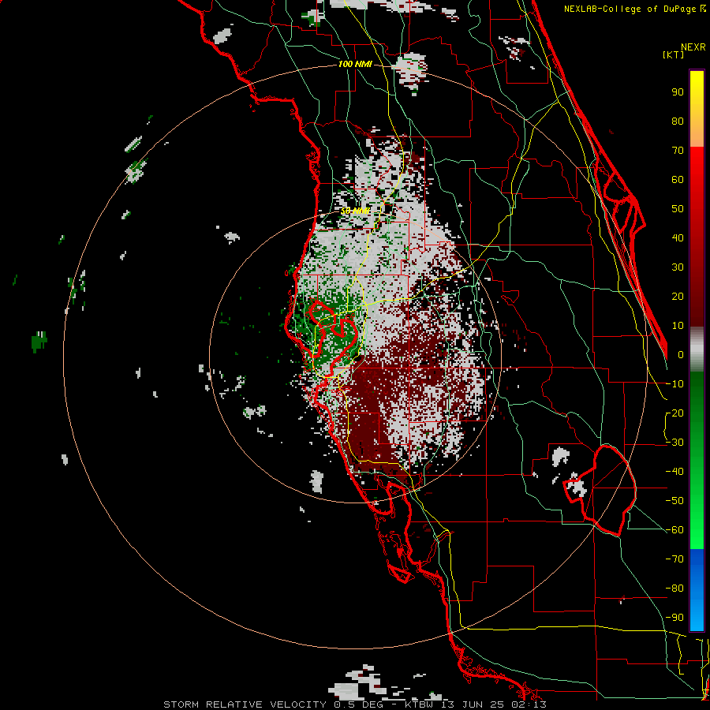
Task: Click the -60 scale value
Action: 674,530
